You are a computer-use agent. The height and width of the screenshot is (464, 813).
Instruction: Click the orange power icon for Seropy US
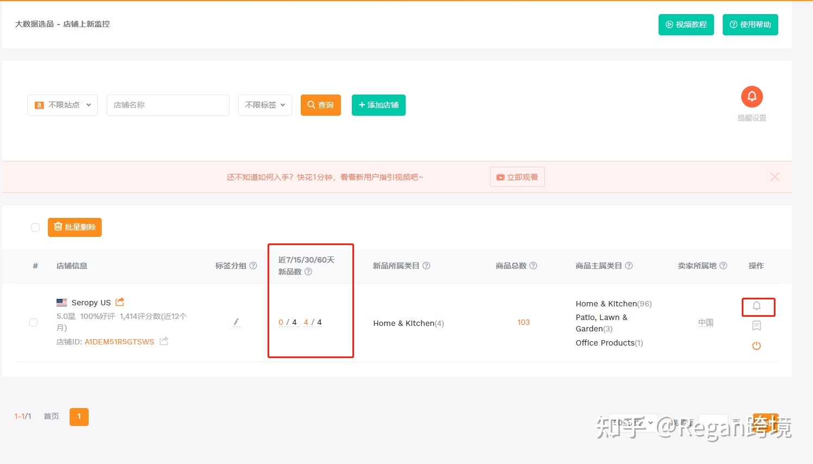pos(756,346)
